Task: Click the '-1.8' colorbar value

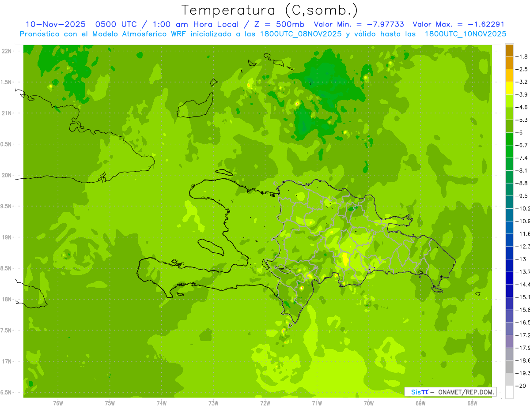Action: pyautogui.click(x=522, y=56)
